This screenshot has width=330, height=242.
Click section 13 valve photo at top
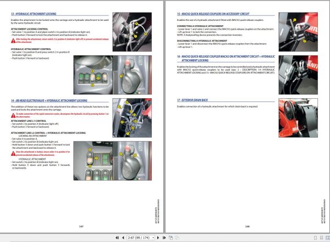132,32
